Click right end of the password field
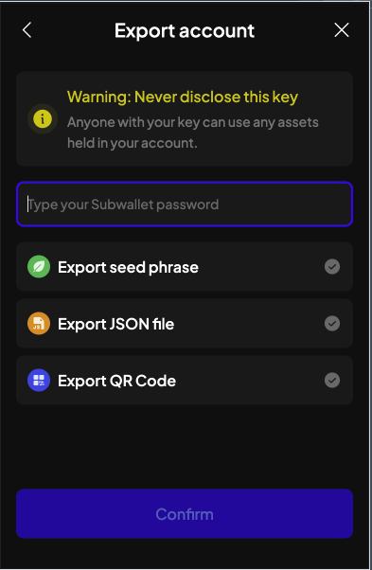The image size is (372, 570). pos(327,204)
